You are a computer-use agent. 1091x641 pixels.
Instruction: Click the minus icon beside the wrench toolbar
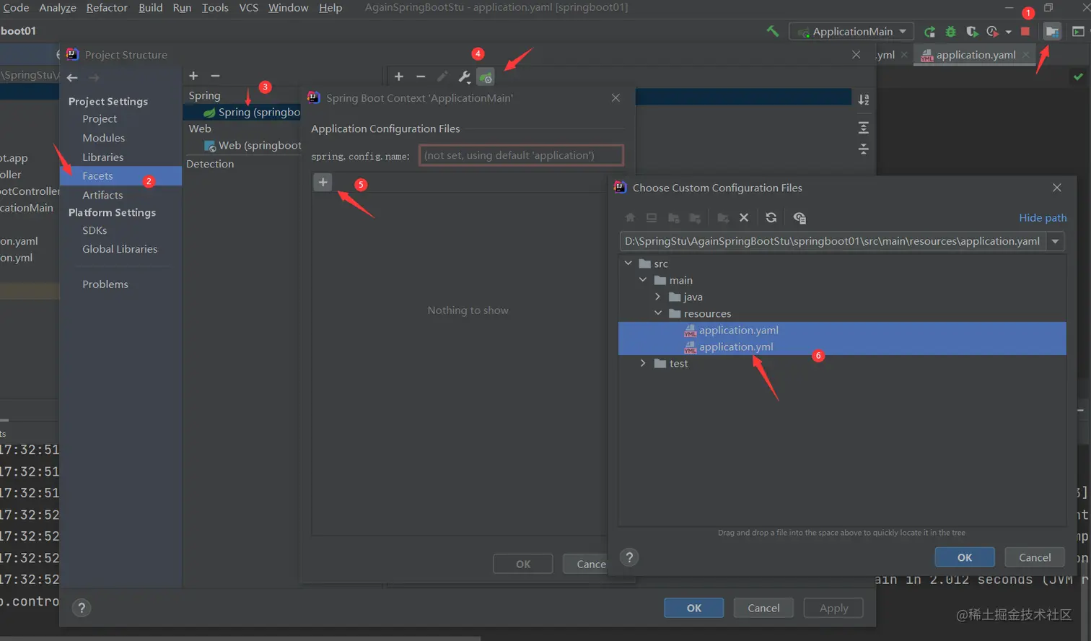click(421, 77)
